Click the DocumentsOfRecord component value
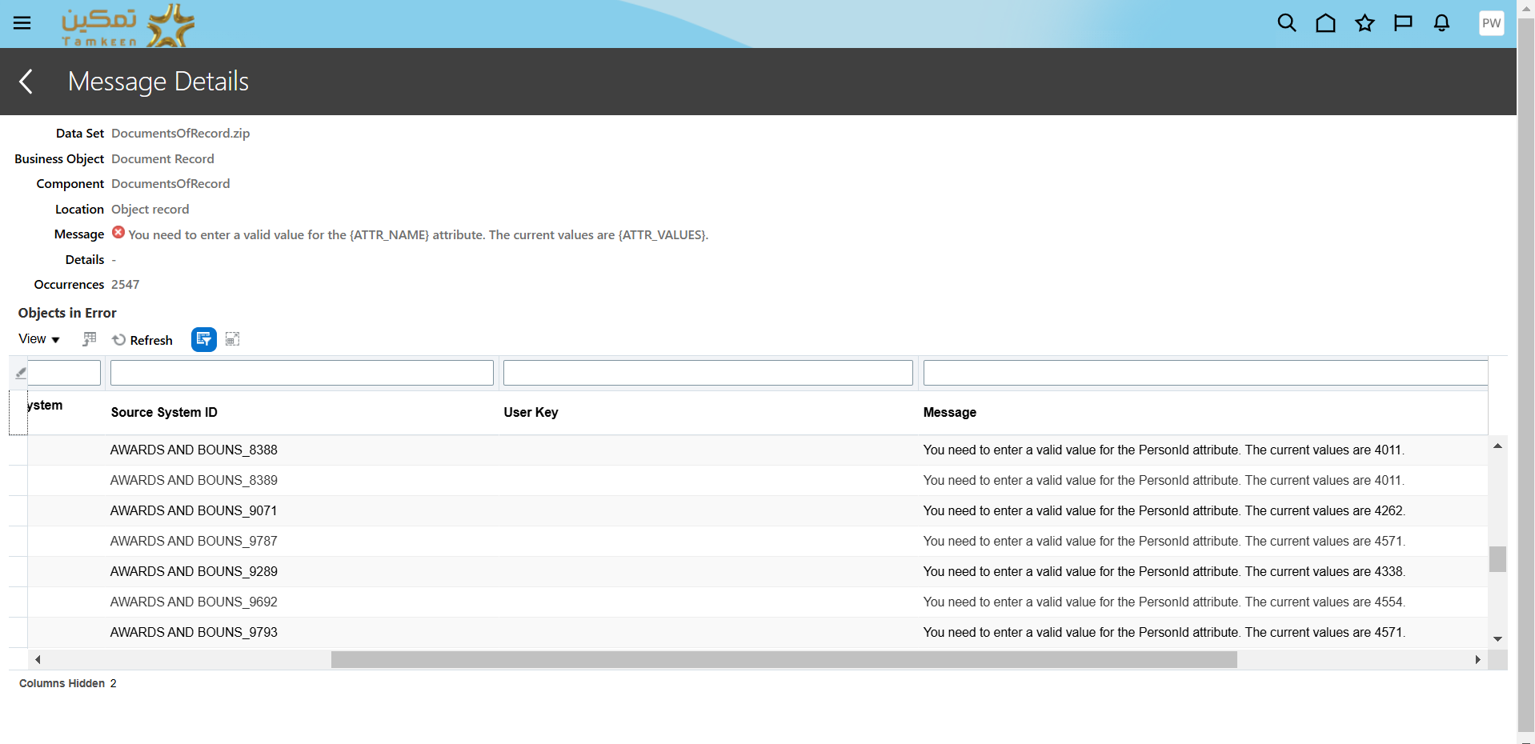1535x744 pixels. pos(170,184)
